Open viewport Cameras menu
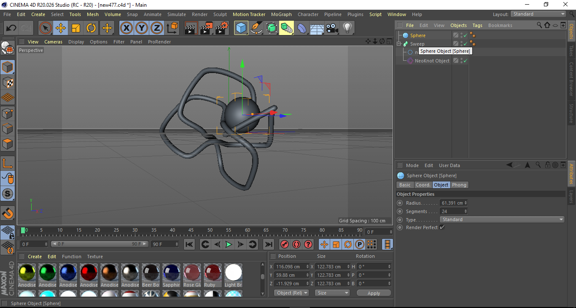 click(x=53, y=42)
